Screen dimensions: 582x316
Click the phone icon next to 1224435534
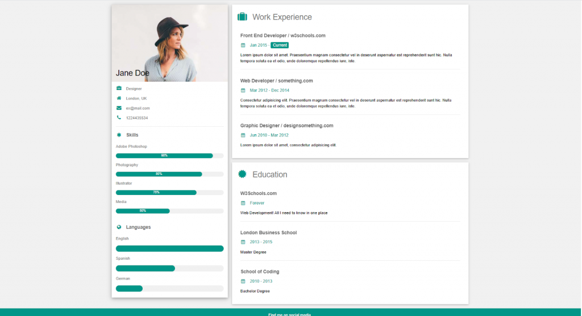pos(119,118)
